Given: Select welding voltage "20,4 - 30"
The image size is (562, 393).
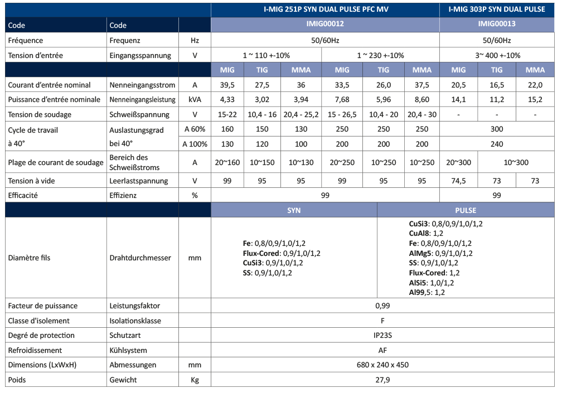Looking at the screenshot, I should (x=422, y=115).
